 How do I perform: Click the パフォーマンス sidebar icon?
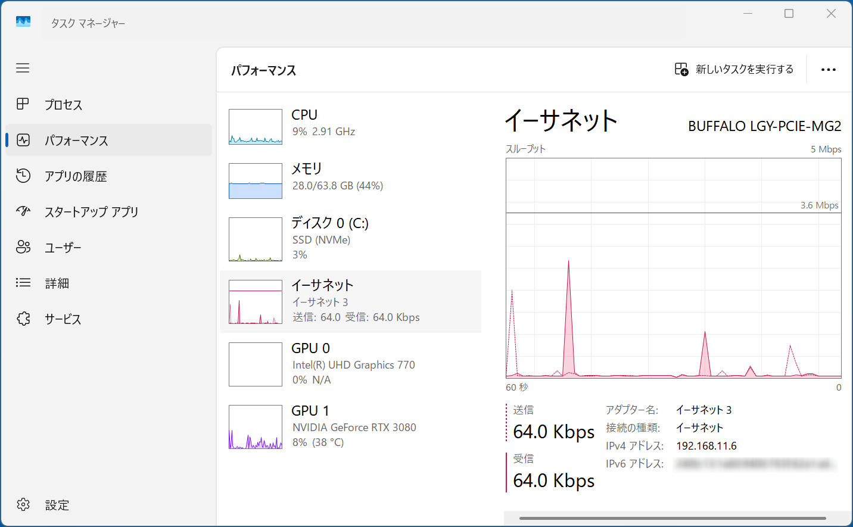(23, 140)
